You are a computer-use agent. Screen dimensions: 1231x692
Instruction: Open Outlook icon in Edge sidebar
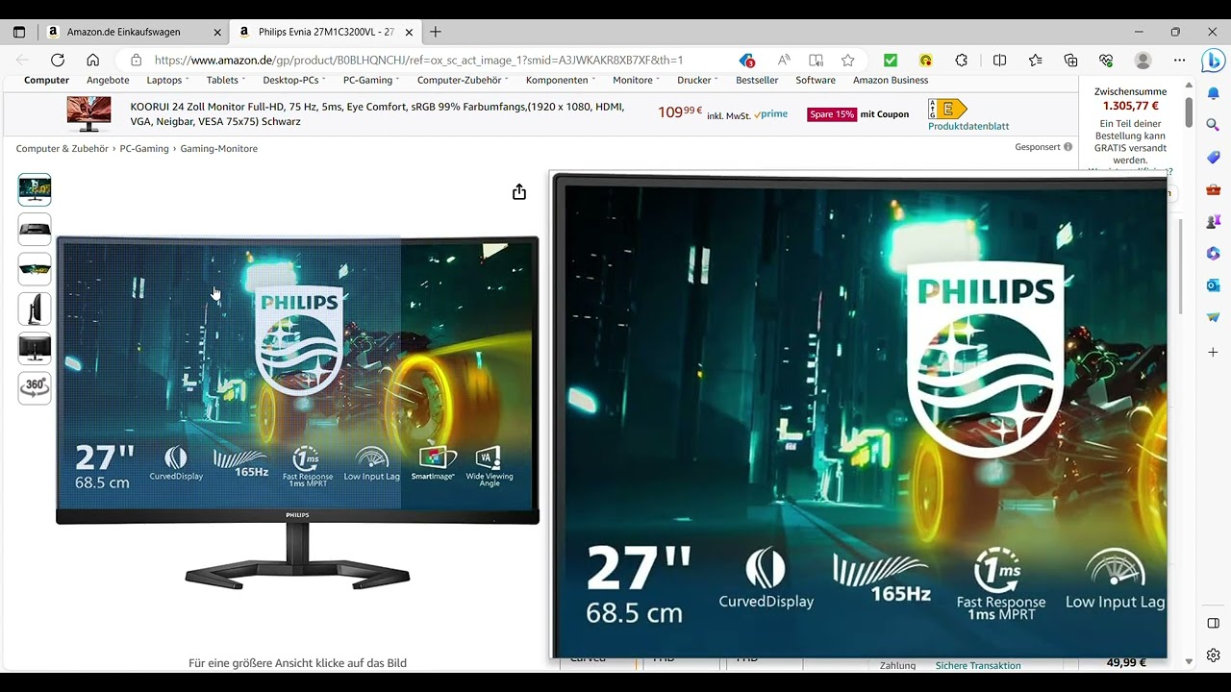[x=1214, y=285]
